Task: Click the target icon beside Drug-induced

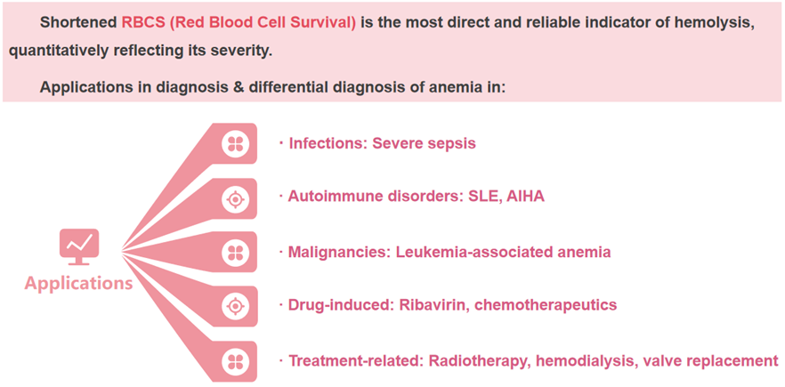Action: point(235,306)
